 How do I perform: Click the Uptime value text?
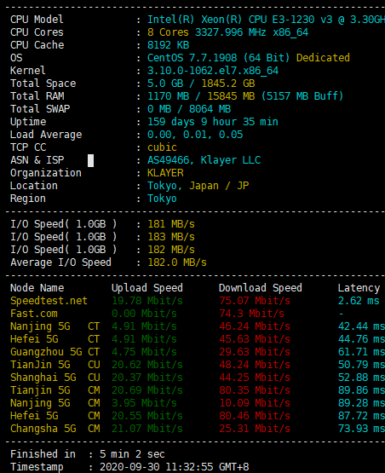click(x=213, y=122)
